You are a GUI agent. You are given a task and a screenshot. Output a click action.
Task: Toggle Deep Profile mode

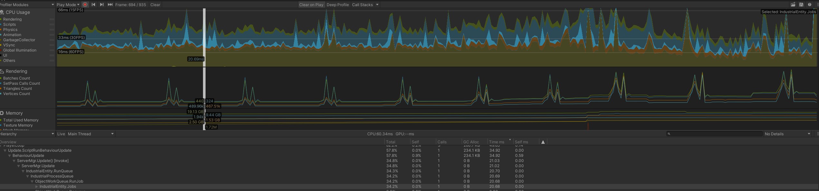click(337, 5)
